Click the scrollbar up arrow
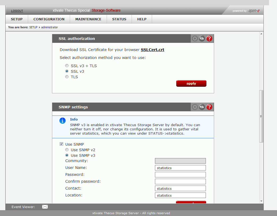 pos(261,34)
